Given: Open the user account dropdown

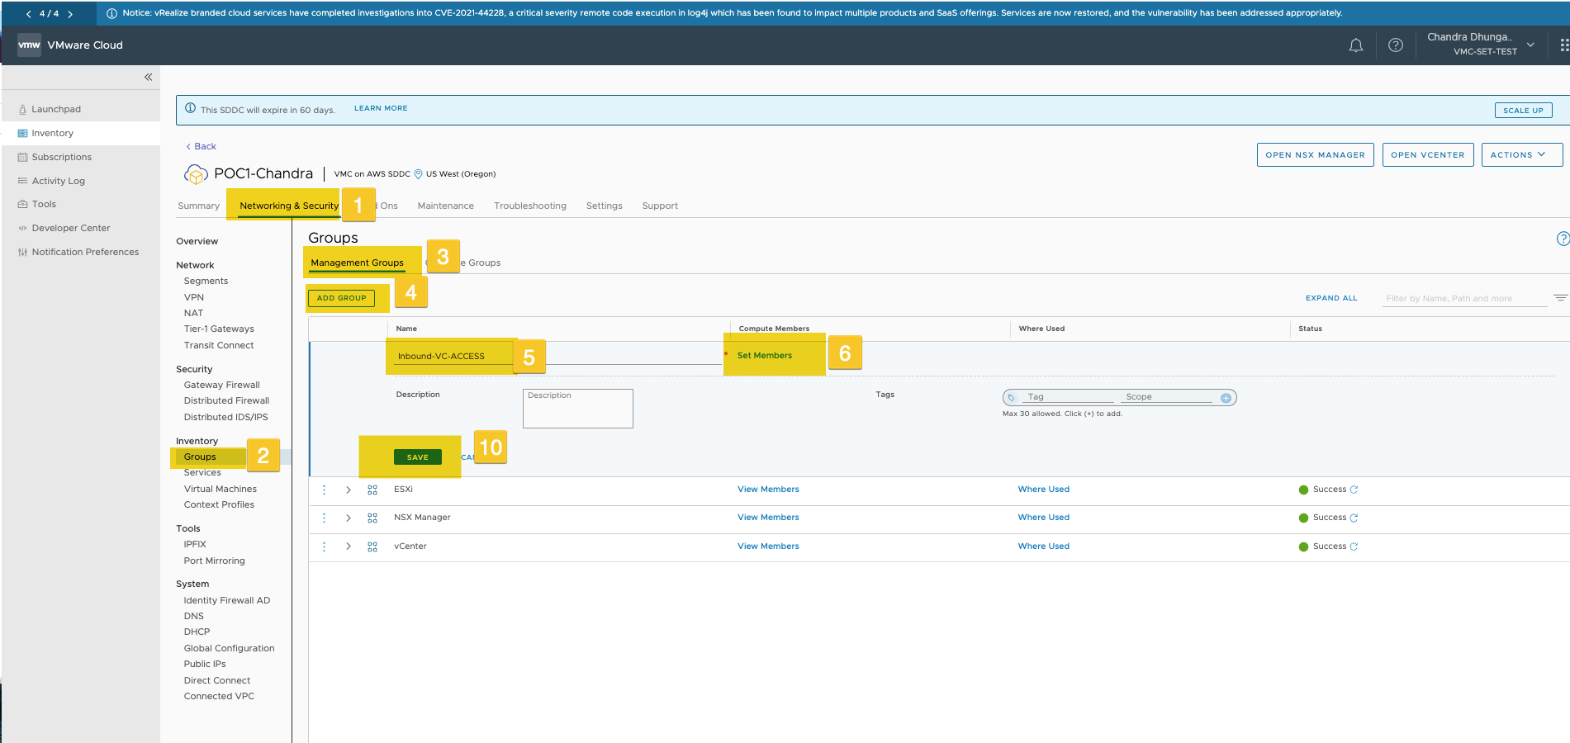Looking at the screenshot, I should (1530, 45).
